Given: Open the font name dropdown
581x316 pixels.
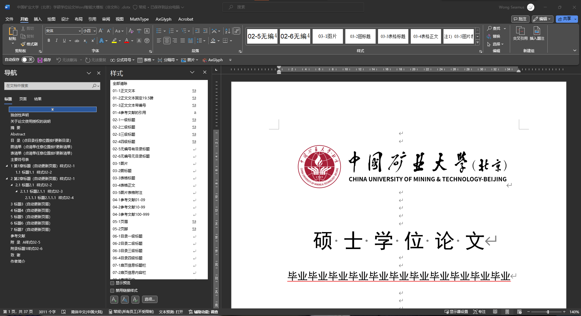Looking at the screenshot, I should (x=79, y=31).
